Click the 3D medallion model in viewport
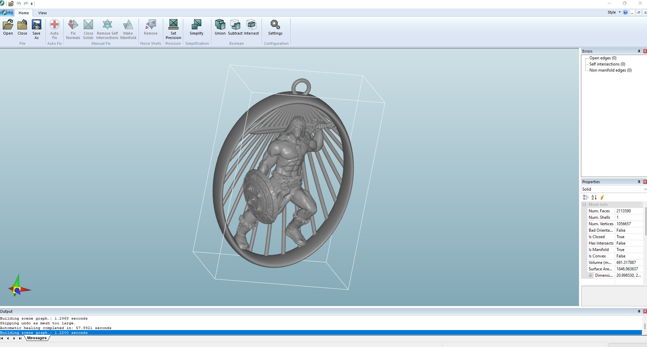647x347 pixels. [x=283, y=173]
